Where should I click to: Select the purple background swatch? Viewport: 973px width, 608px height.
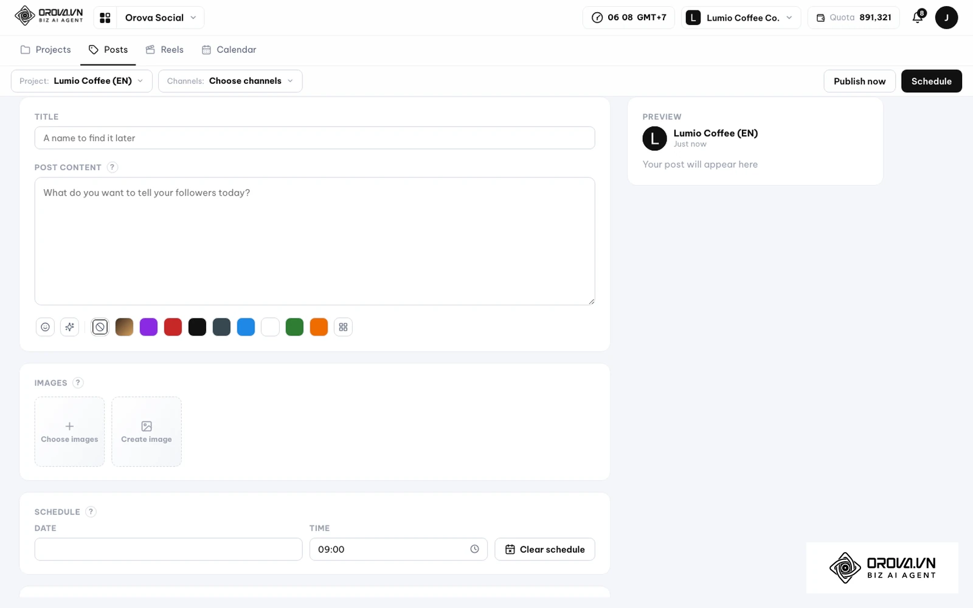coord(148,327)
